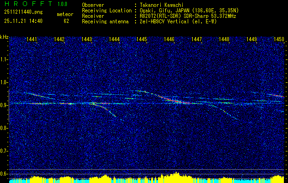Click the filename 2511211440.png
Screen dimensions: 288x183
click(23, 12)
